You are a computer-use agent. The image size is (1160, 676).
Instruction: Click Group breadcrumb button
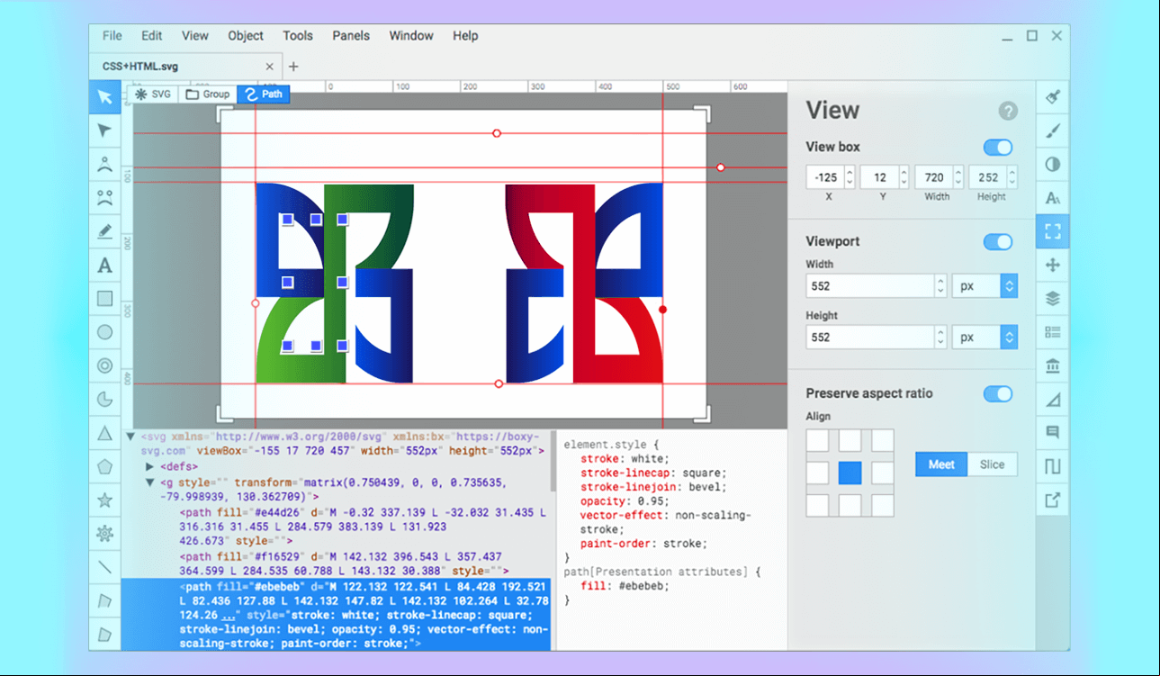[208, 94]
